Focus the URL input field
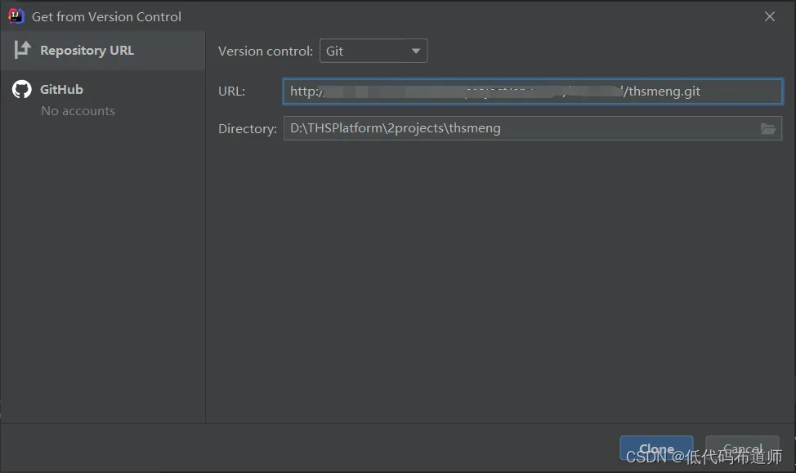The width and height of the screenshot is (796, 473). pyautogui.click(x=531, y=91)
